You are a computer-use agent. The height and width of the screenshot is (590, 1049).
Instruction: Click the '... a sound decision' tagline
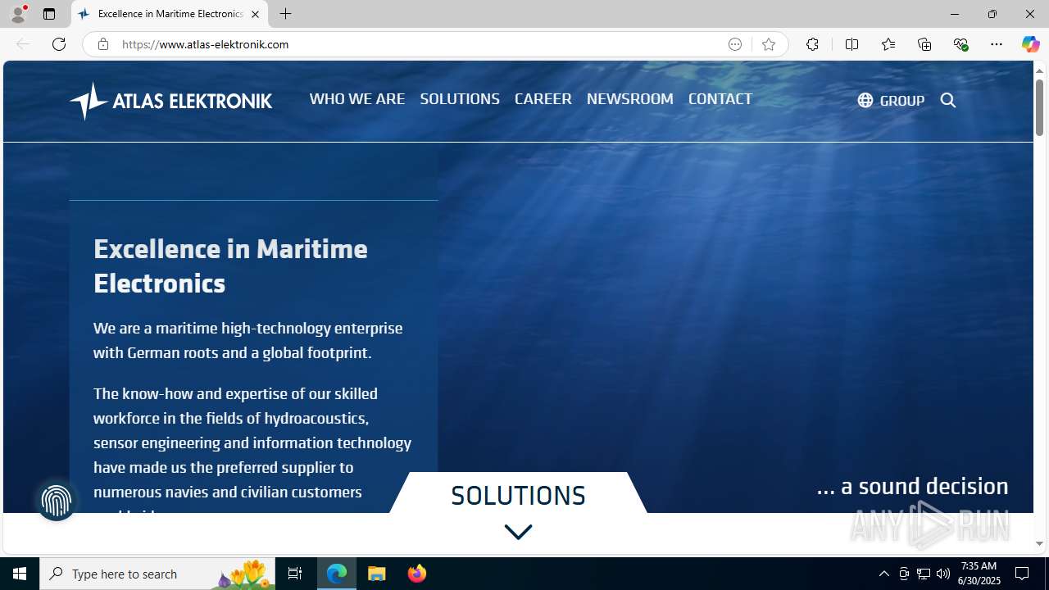pyautogui.click(x=912, y=486)
